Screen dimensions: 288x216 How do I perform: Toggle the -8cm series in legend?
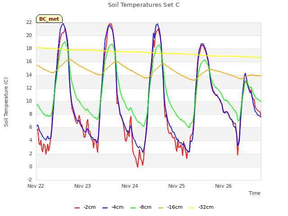(x=141, y=207)
